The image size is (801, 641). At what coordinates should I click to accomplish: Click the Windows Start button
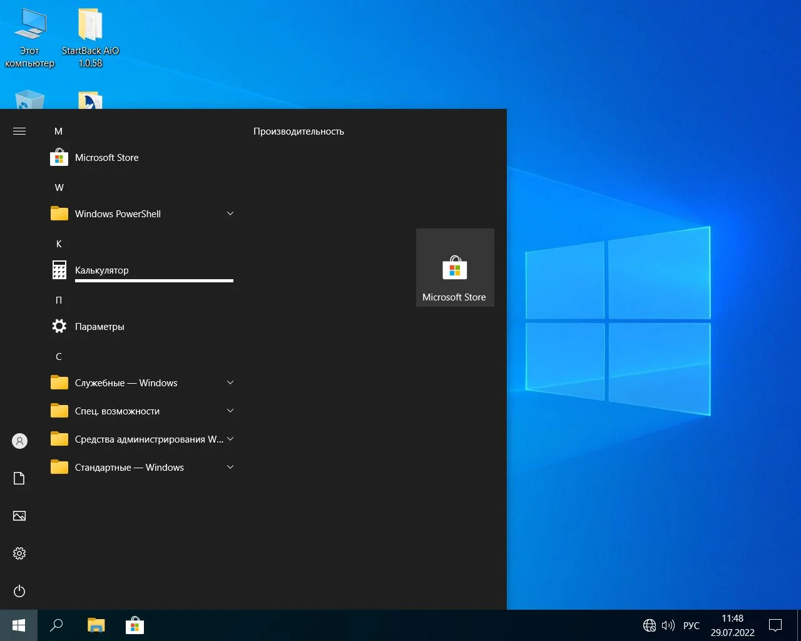click(19, 625)
